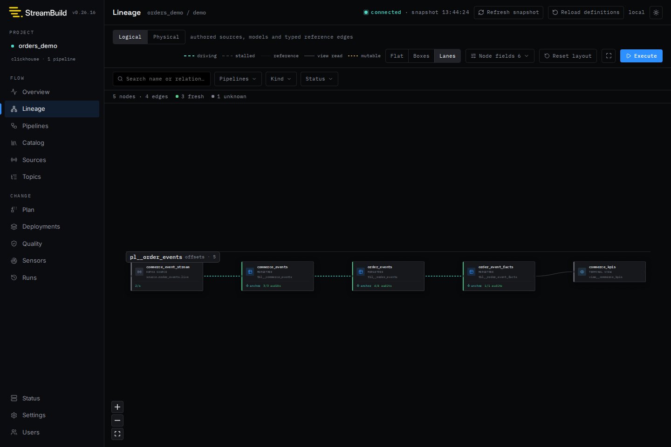The width and height of the screenshot is (671, 447).
Task: Open the Users page
Action: [x=52, y=432]
